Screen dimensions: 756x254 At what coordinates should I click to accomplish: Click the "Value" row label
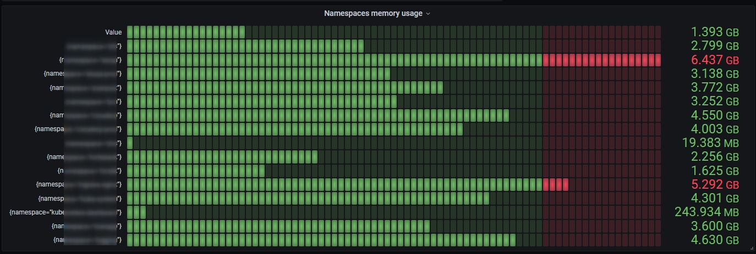pyautogui.click(x=113, y=32)
